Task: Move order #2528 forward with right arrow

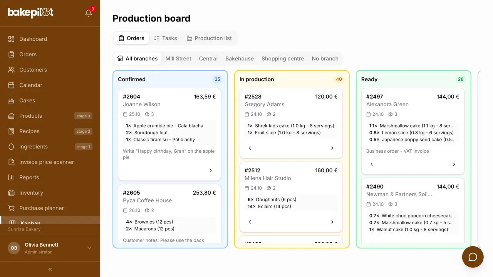Action: (332, 148)
